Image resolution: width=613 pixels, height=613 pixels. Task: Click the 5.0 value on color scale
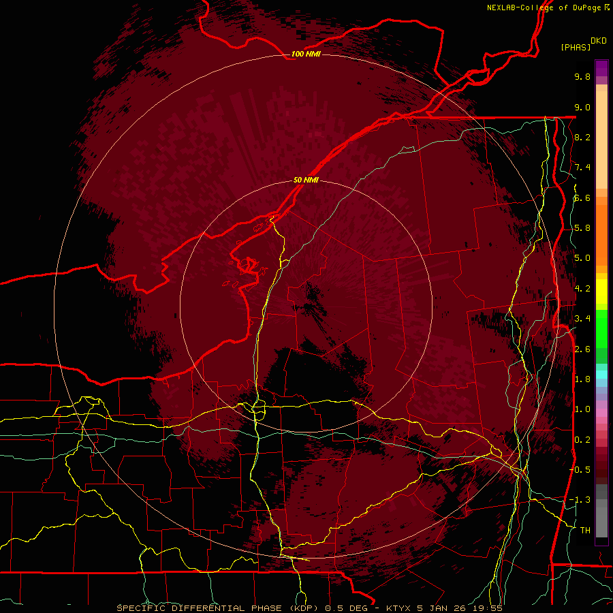coord(582,258)
